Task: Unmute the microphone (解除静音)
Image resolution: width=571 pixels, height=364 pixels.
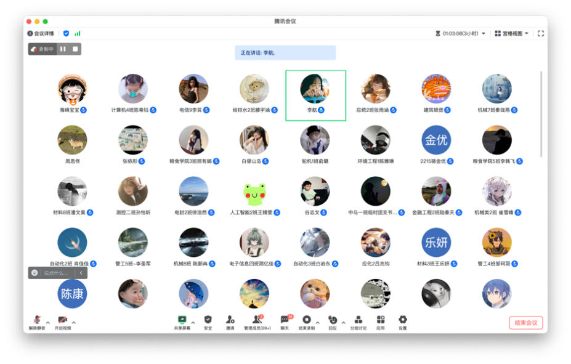Action: pos(37,322)
